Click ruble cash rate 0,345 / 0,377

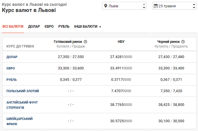[x=71, y=79]
